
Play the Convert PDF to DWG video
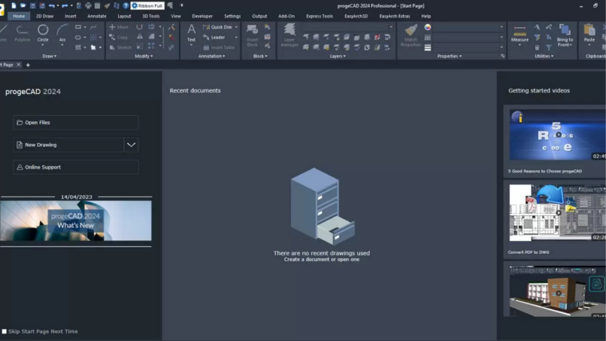tap(558, 213)
